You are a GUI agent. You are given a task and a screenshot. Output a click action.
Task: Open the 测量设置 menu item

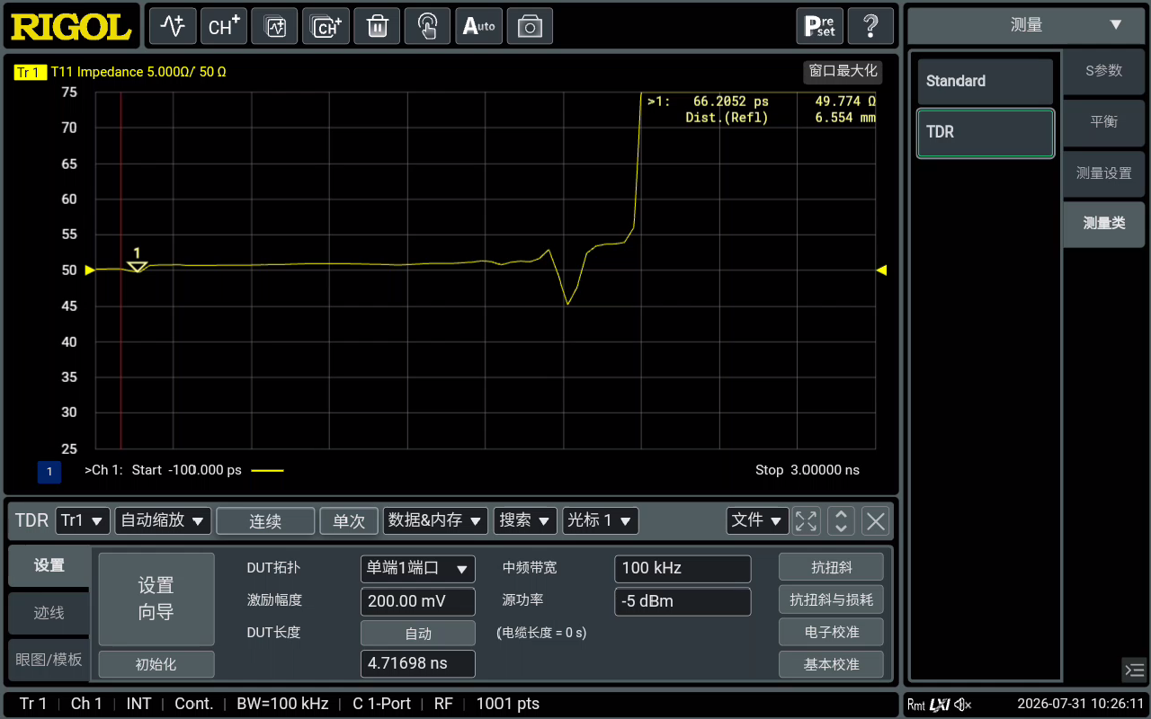coord(1103,173)
